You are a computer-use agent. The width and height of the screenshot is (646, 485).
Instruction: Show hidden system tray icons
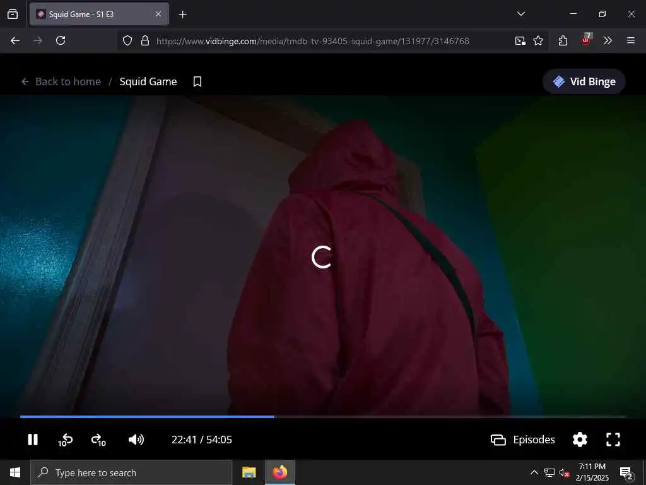(534, 472)
